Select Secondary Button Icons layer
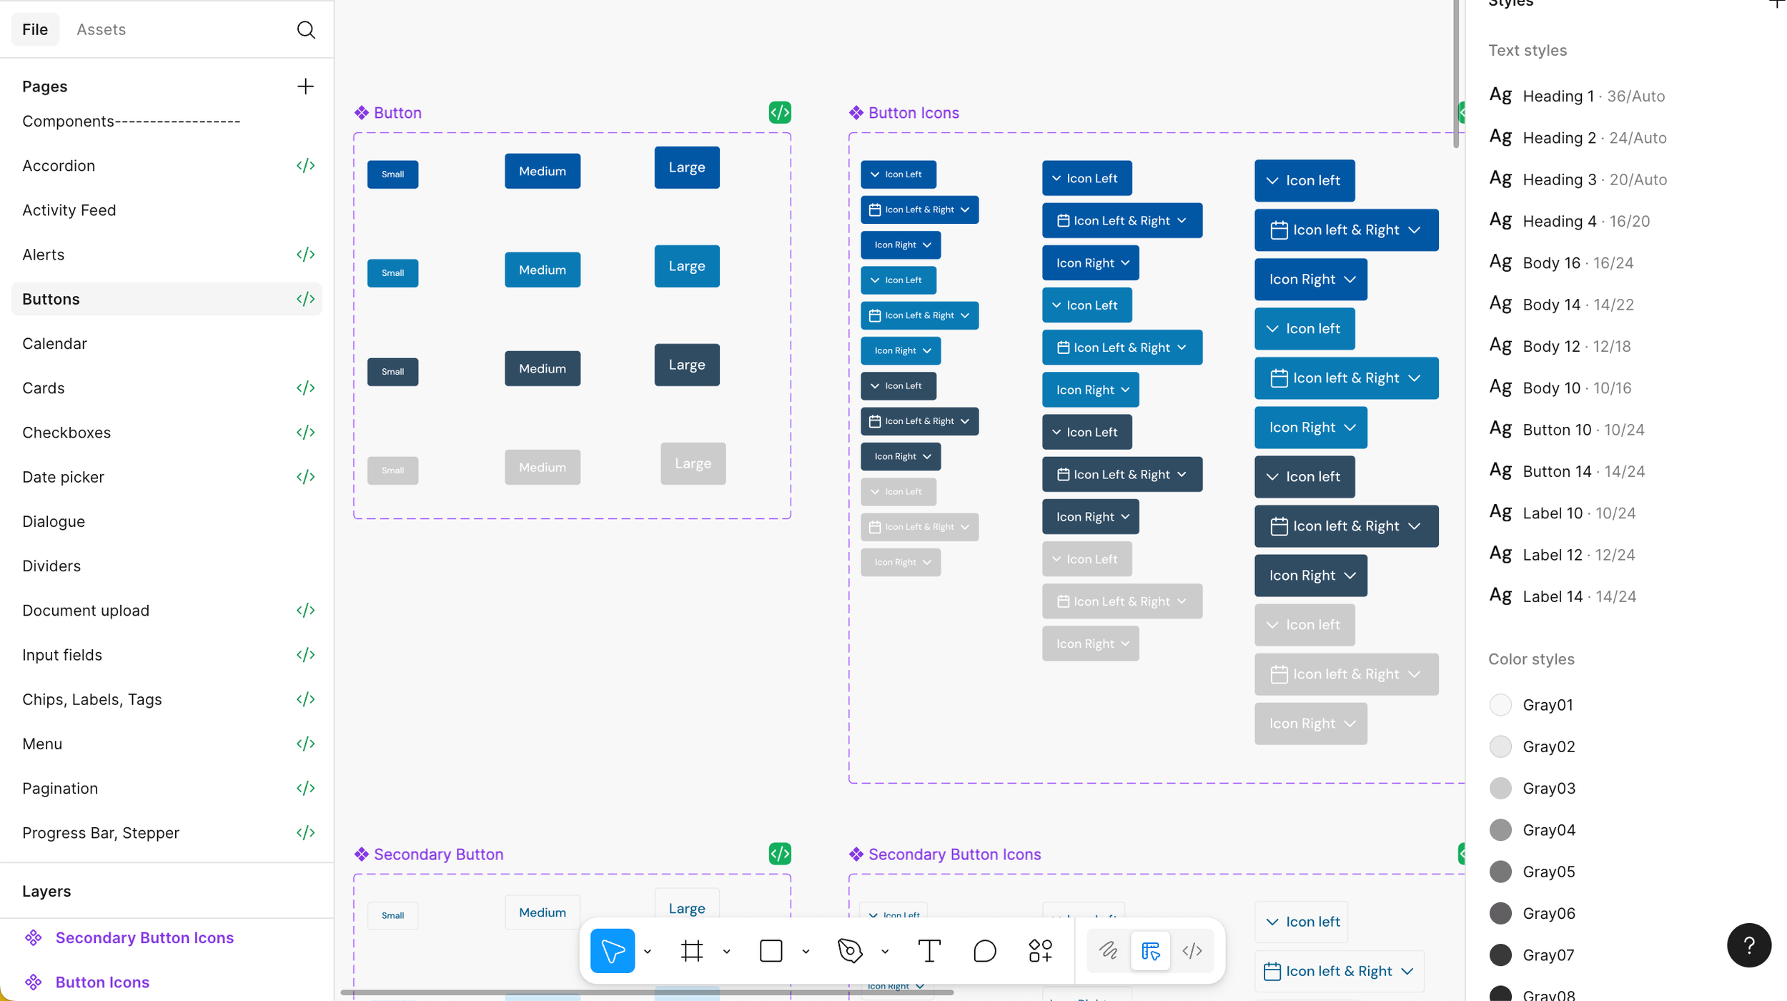1787x1001 pixels. click(x=144, y=937)
